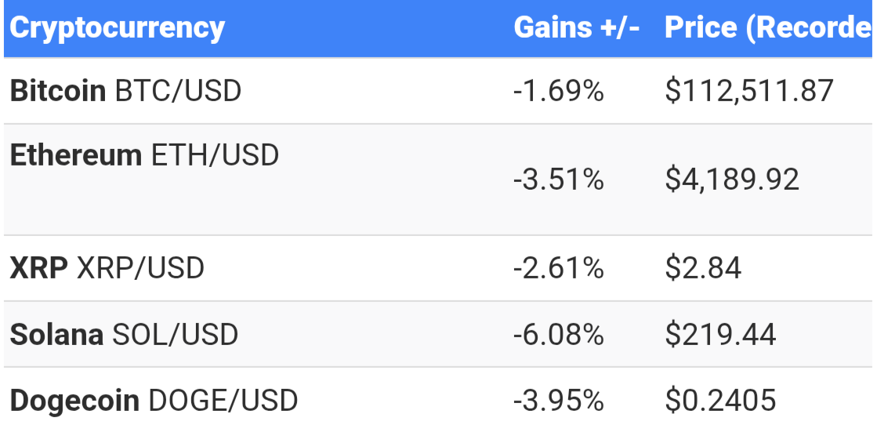Click the $4,189.92 Ethereum price

point(732,180)
